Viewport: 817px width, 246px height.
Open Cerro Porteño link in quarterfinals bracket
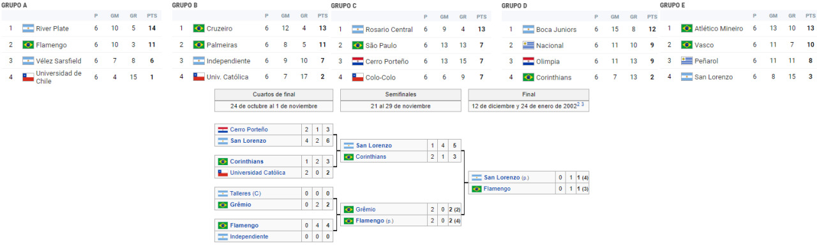[249, 129]
